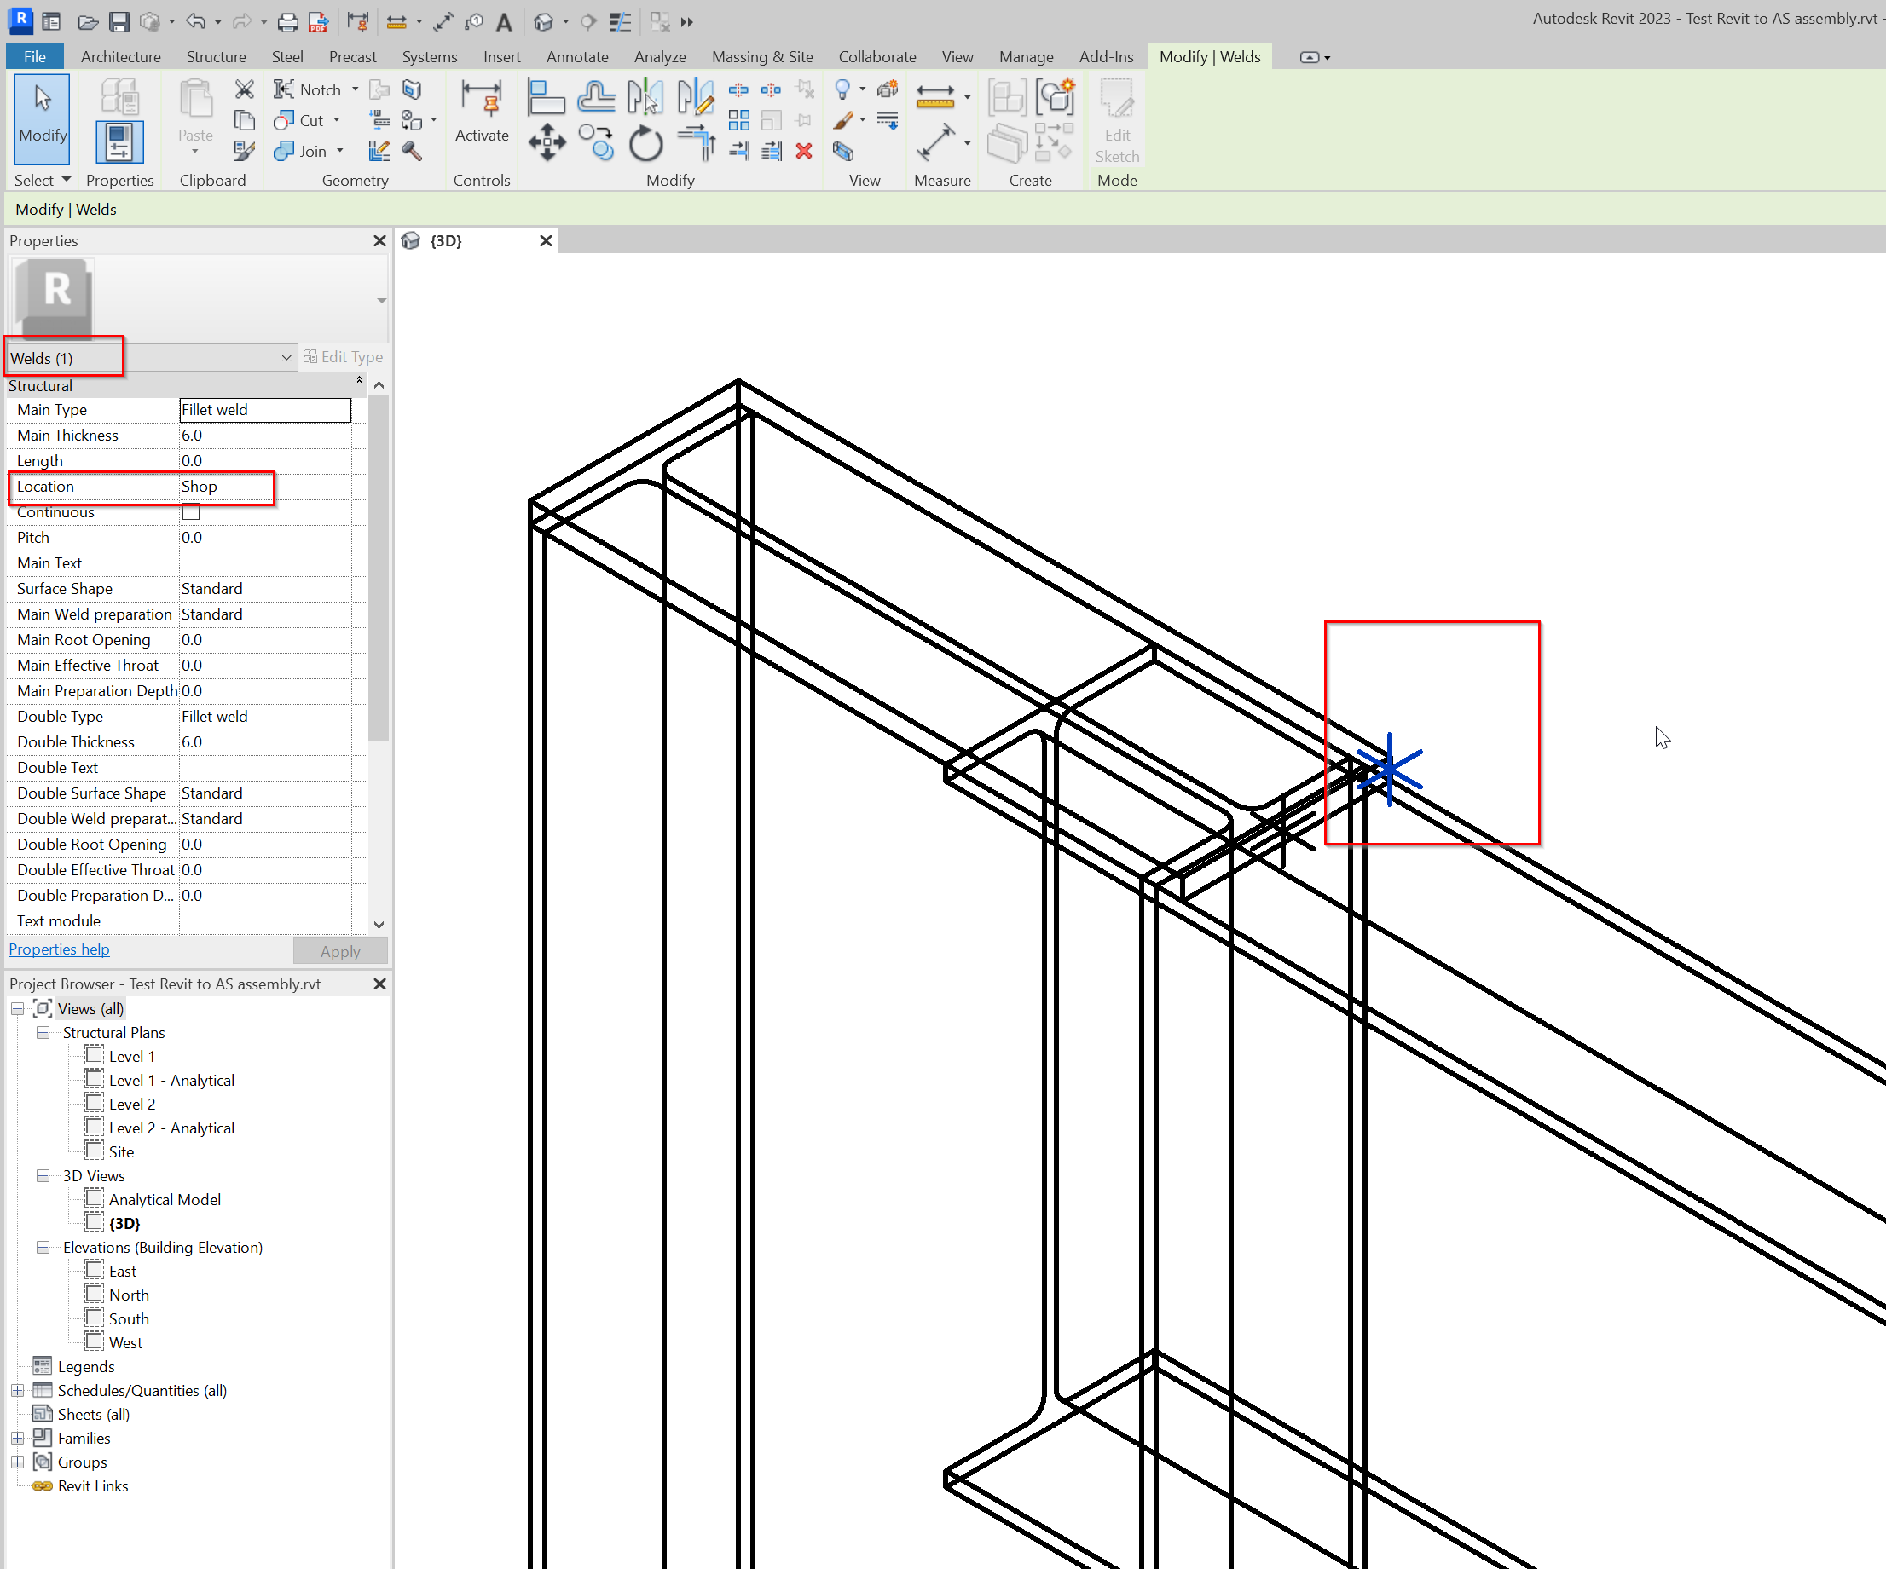Viewport: 1886px width, 1569px height.
Task: Collapse the Structural Plans tree branch
Action: point(43,1032)
